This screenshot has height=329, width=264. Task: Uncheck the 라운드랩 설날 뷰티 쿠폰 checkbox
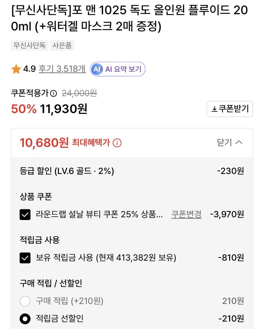pyautogui.click(x=25, y=214)
